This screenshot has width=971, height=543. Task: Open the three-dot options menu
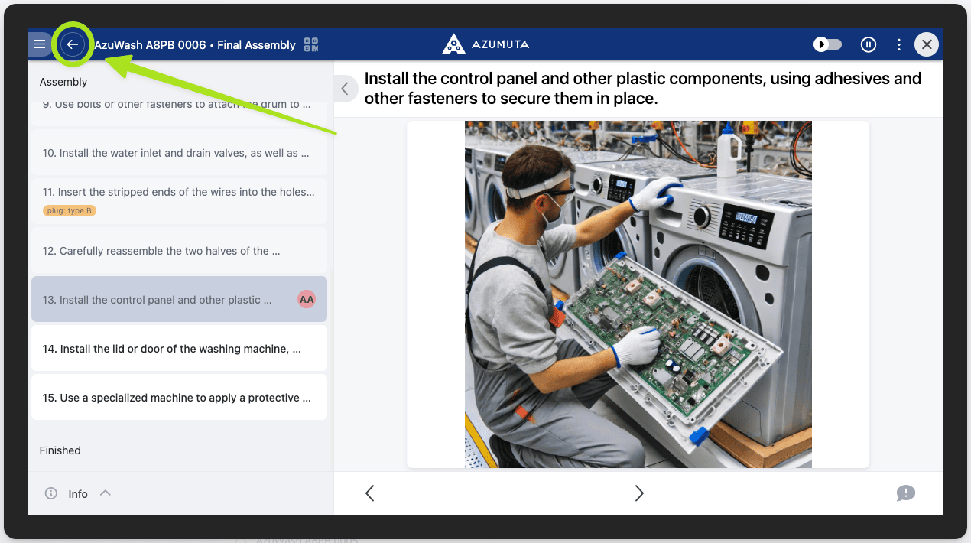click(899, 44)
